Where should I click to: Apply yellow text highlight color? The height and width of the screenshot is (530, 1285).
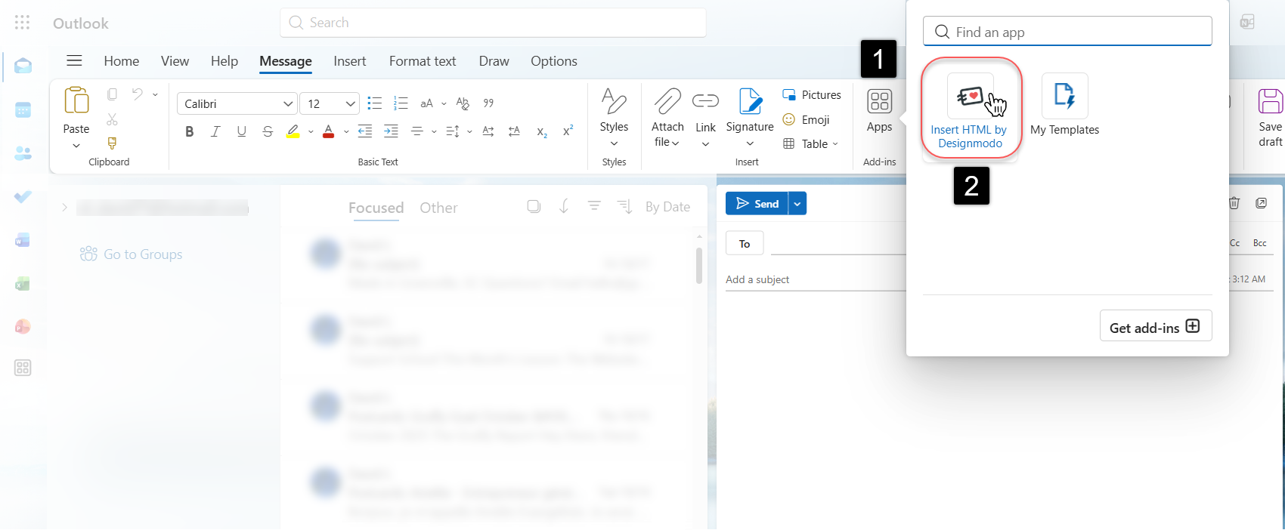pos(293,131)
